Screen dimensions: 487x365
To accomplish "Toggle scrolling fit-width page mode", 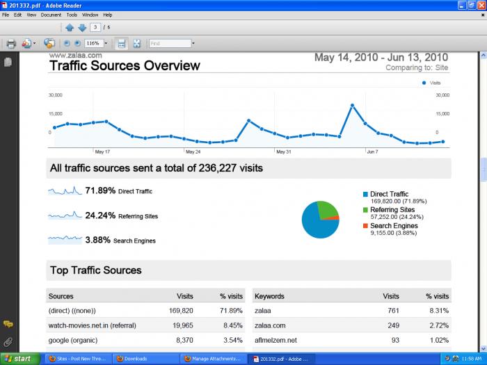I will click(x=122, y=43).
